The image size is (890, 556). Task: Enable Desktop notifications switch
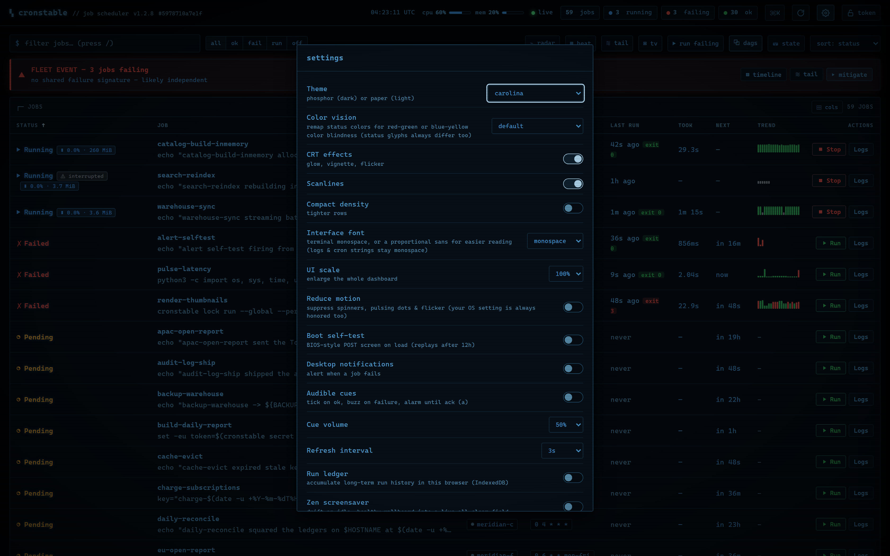tap(573, 369)
